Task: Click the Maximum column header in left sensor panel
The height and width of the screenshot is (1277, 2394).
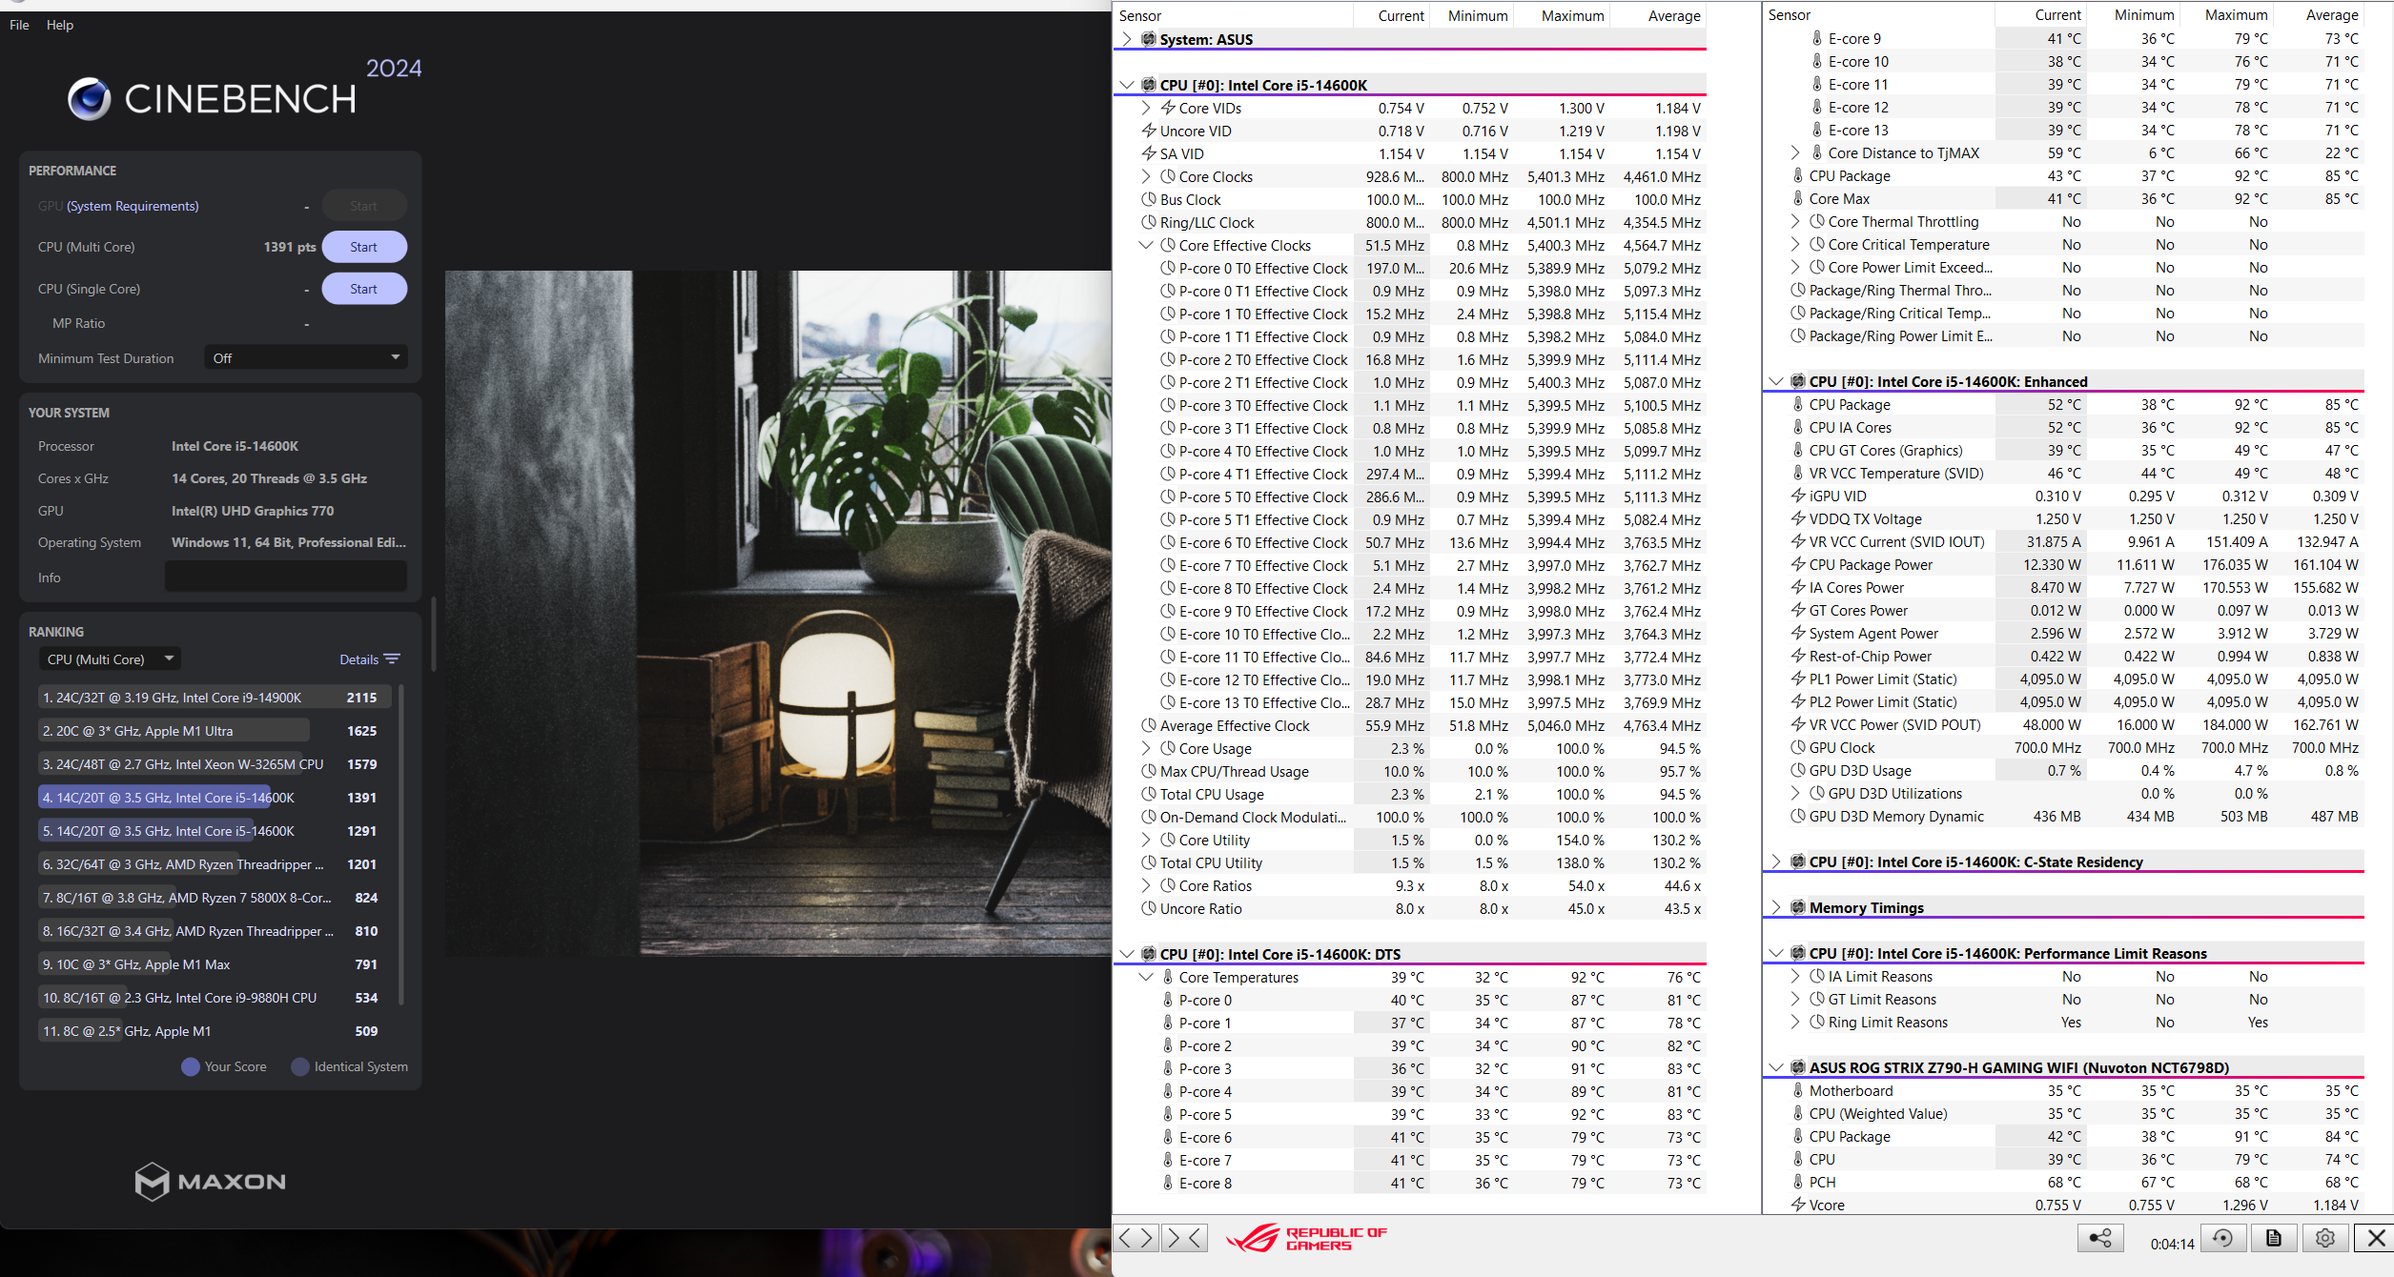Action: (x=1572, y=15)
